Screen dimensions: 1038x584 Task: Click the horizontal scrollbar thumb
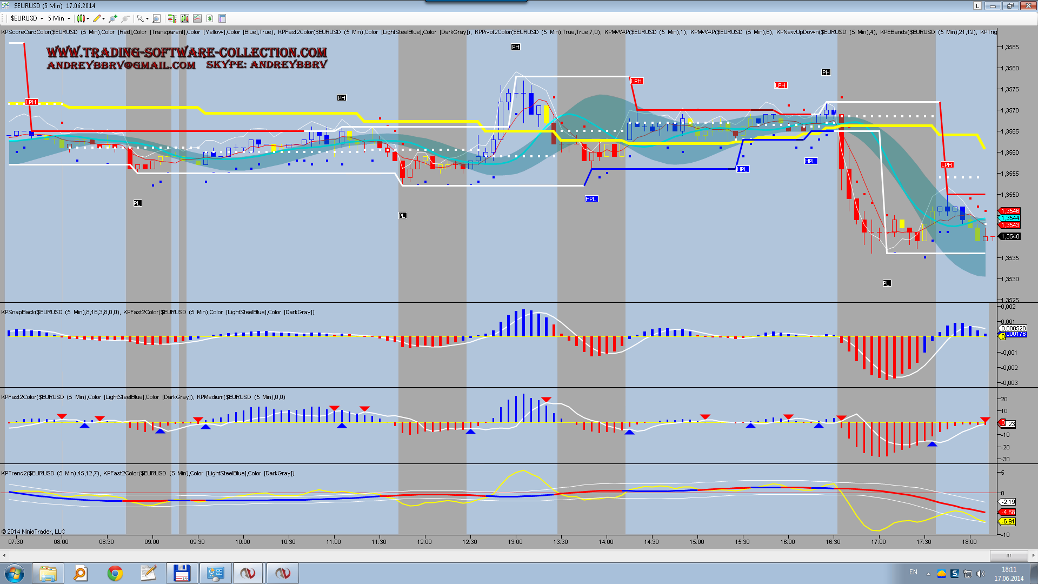[x=1008, y=555]
